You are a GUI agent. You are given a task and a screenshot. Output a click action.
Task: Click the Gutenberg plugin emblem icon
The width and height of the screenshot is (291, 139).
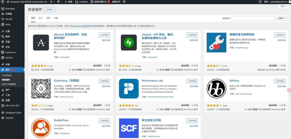(41, 89)
